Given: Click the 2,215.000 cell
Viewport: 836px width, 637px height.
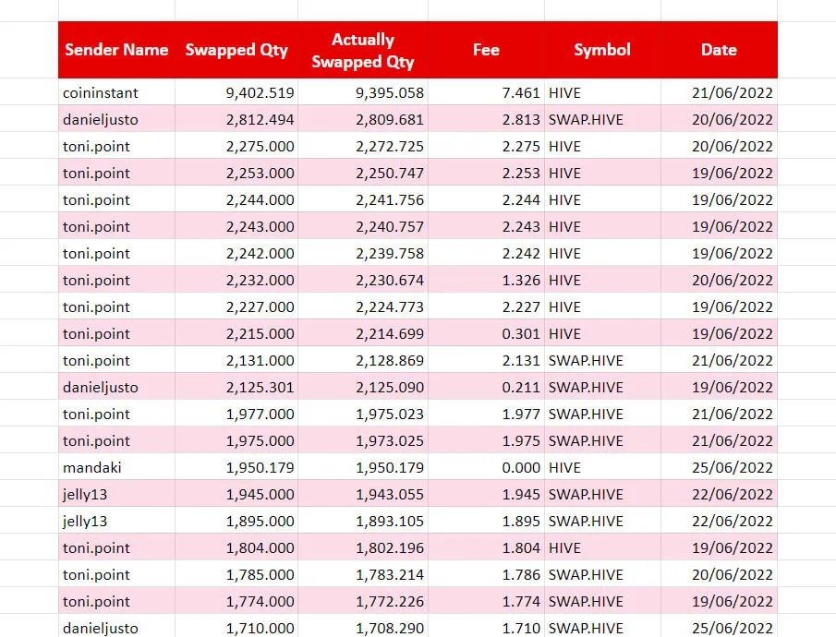Looking at the screenshot, I should (x=236, y=333).
